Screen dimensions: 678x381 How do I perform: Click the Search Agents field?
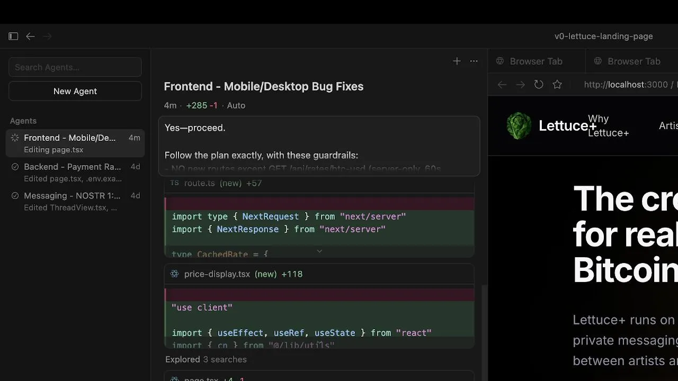[x=75, y=67]
